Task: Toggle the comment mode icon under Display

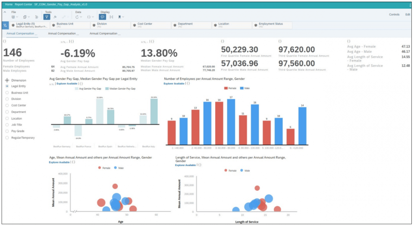Action: click(x=102, y=17)
